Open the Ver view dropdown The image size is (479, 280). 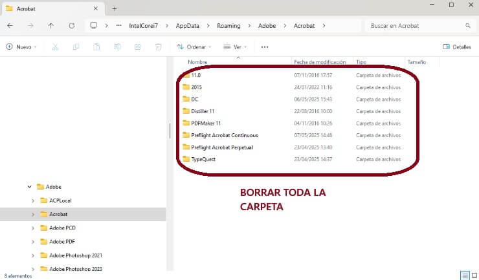235,47
